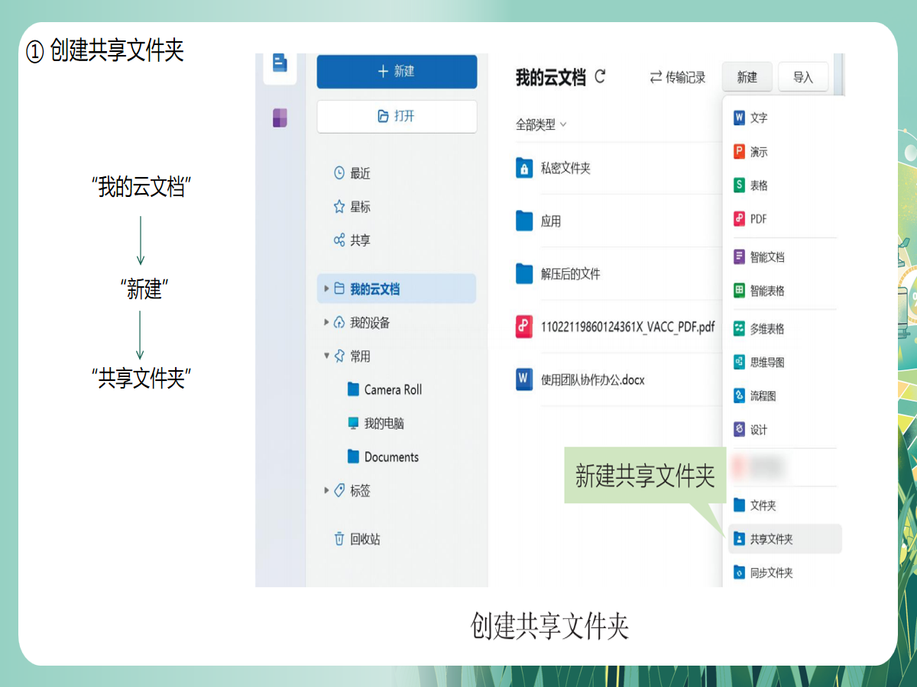Expand the 标签 tree node
Screen dimensions: 917x687
tap(327, 491)
